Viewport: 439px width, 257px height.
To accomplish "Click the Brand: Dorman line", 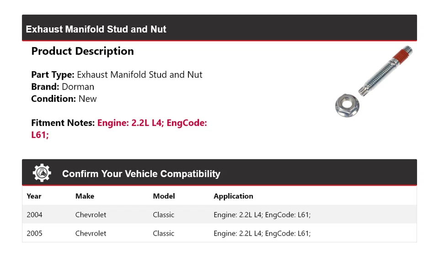I will (x=63, y=87).
